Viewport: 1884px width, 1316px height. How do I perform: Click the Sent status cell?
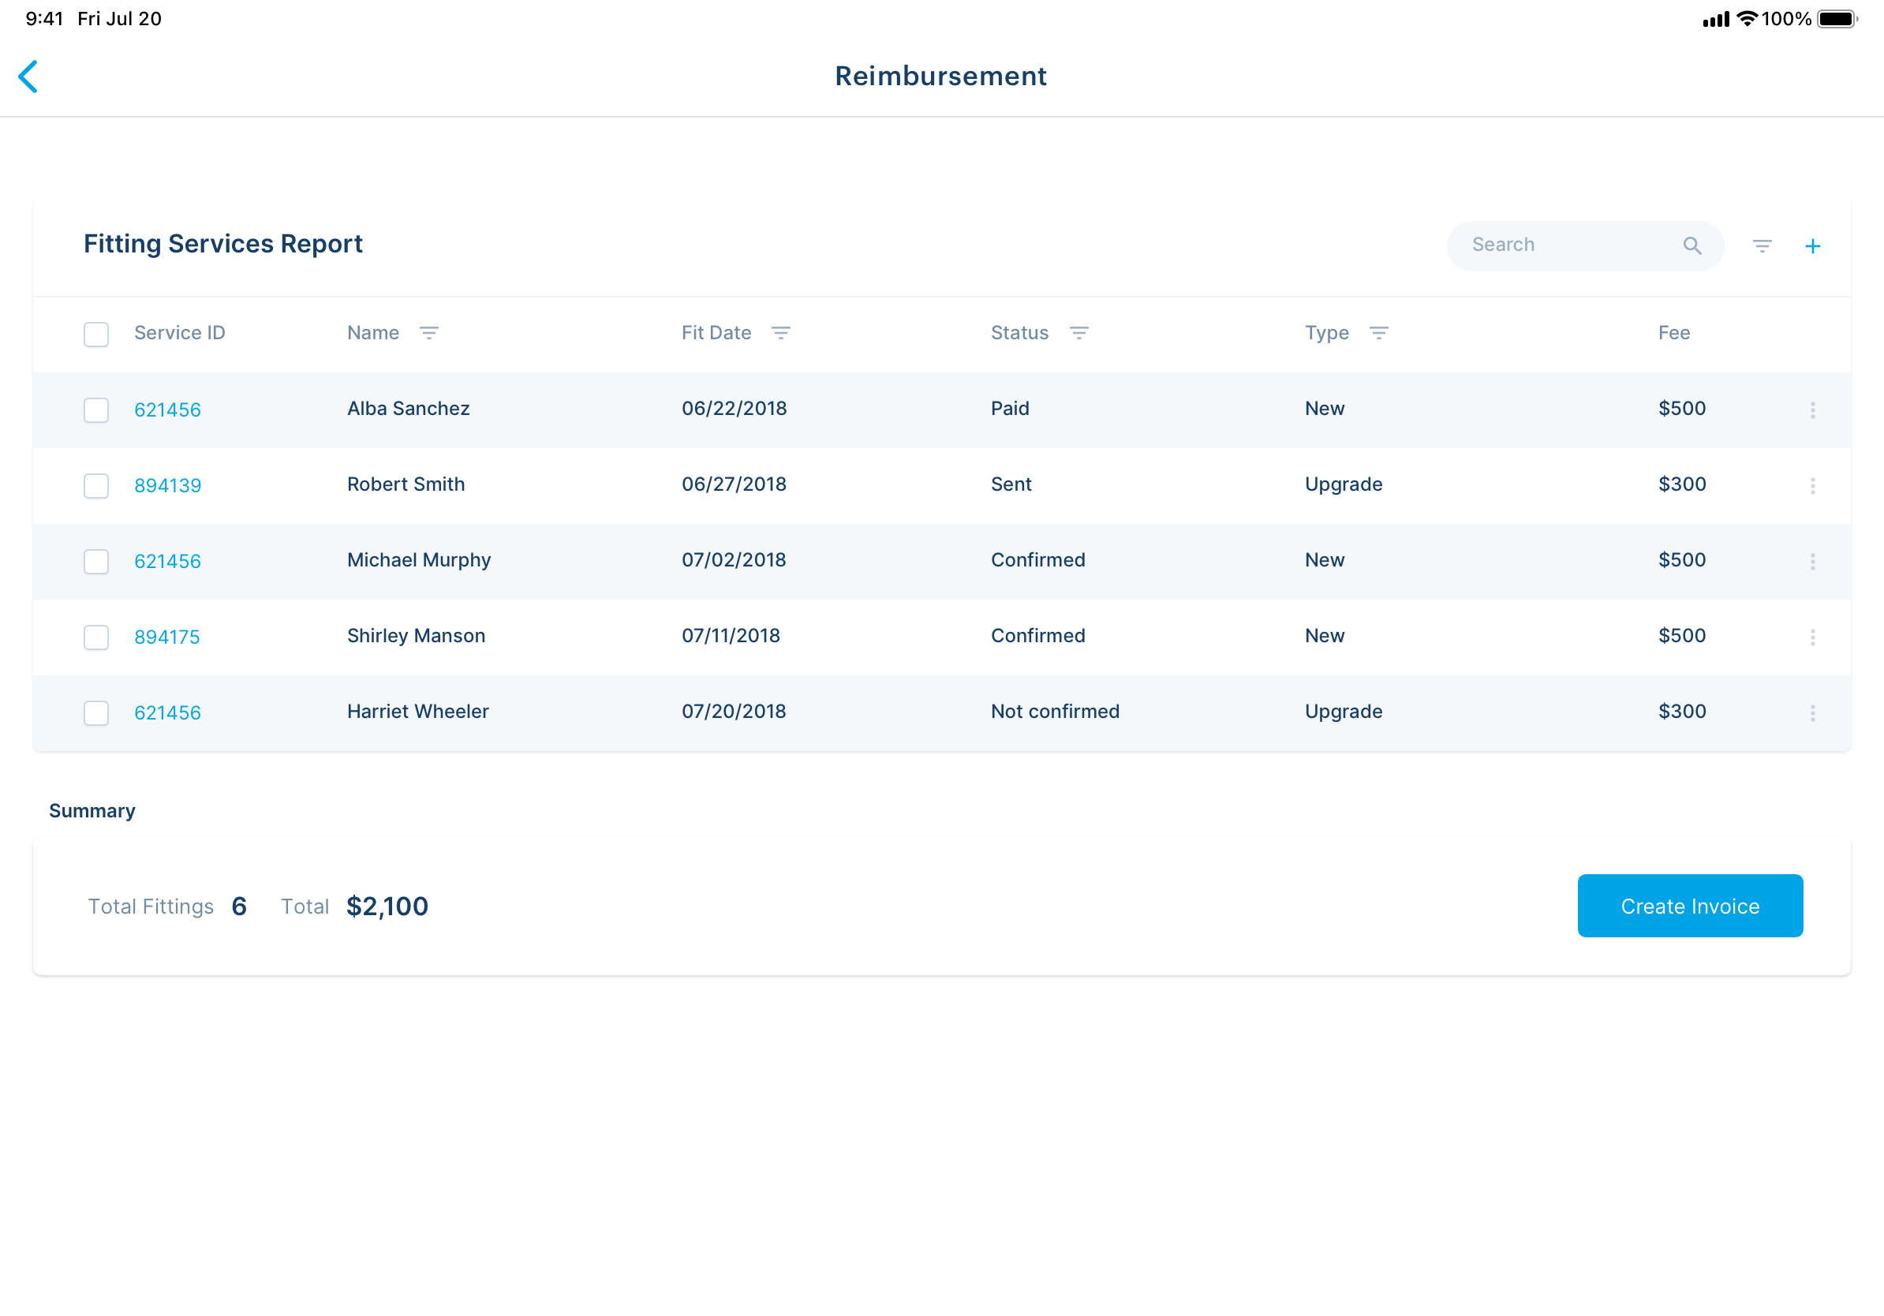click(x=1011, y=484)
